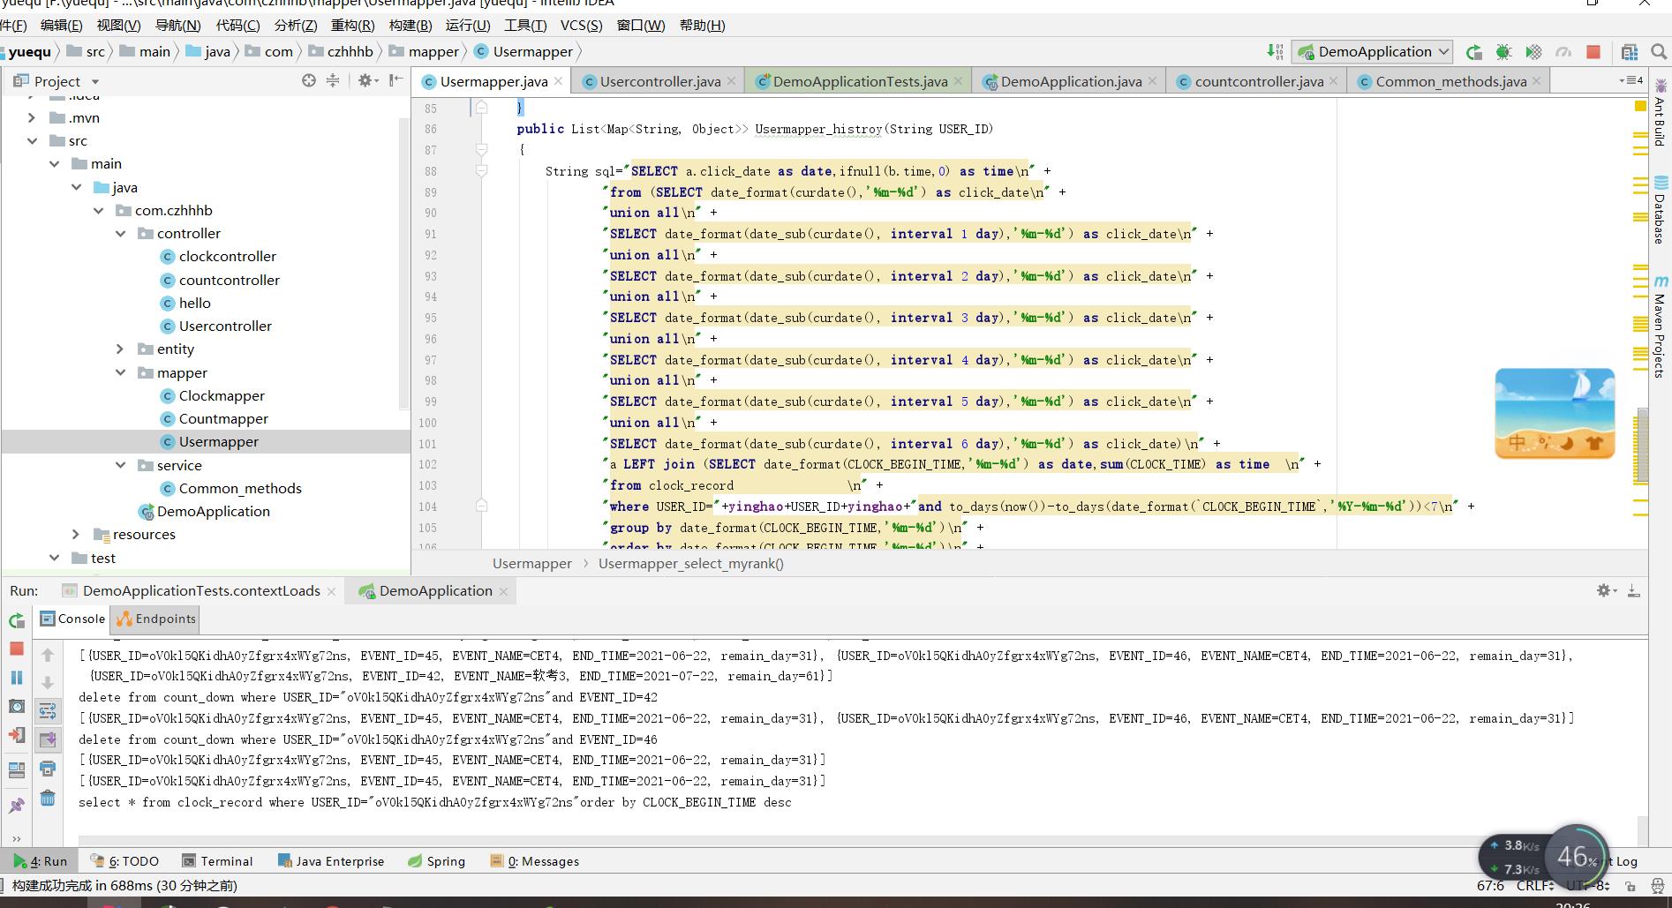Open Run panel settings gear
This screenshot has width=1672, height=908.
[x=1606, y=590]
